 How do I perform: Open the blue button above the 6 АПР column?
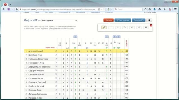click(107, 37)
